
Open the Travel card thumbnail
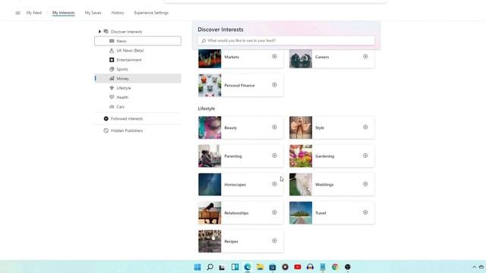pyautogui.click(x=301, y=213)
